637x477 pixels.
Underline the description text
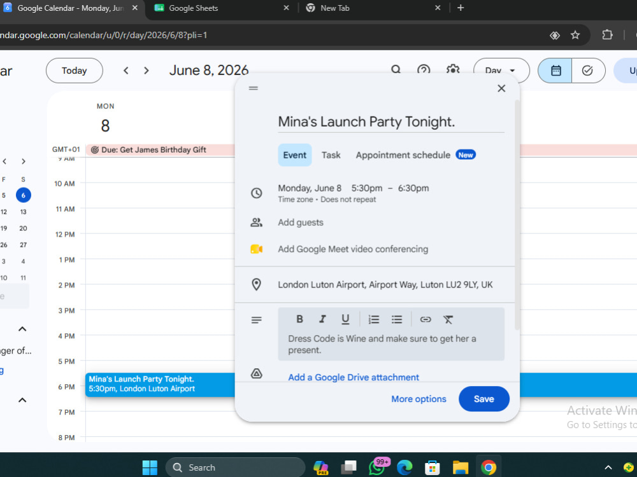(345, 319)
